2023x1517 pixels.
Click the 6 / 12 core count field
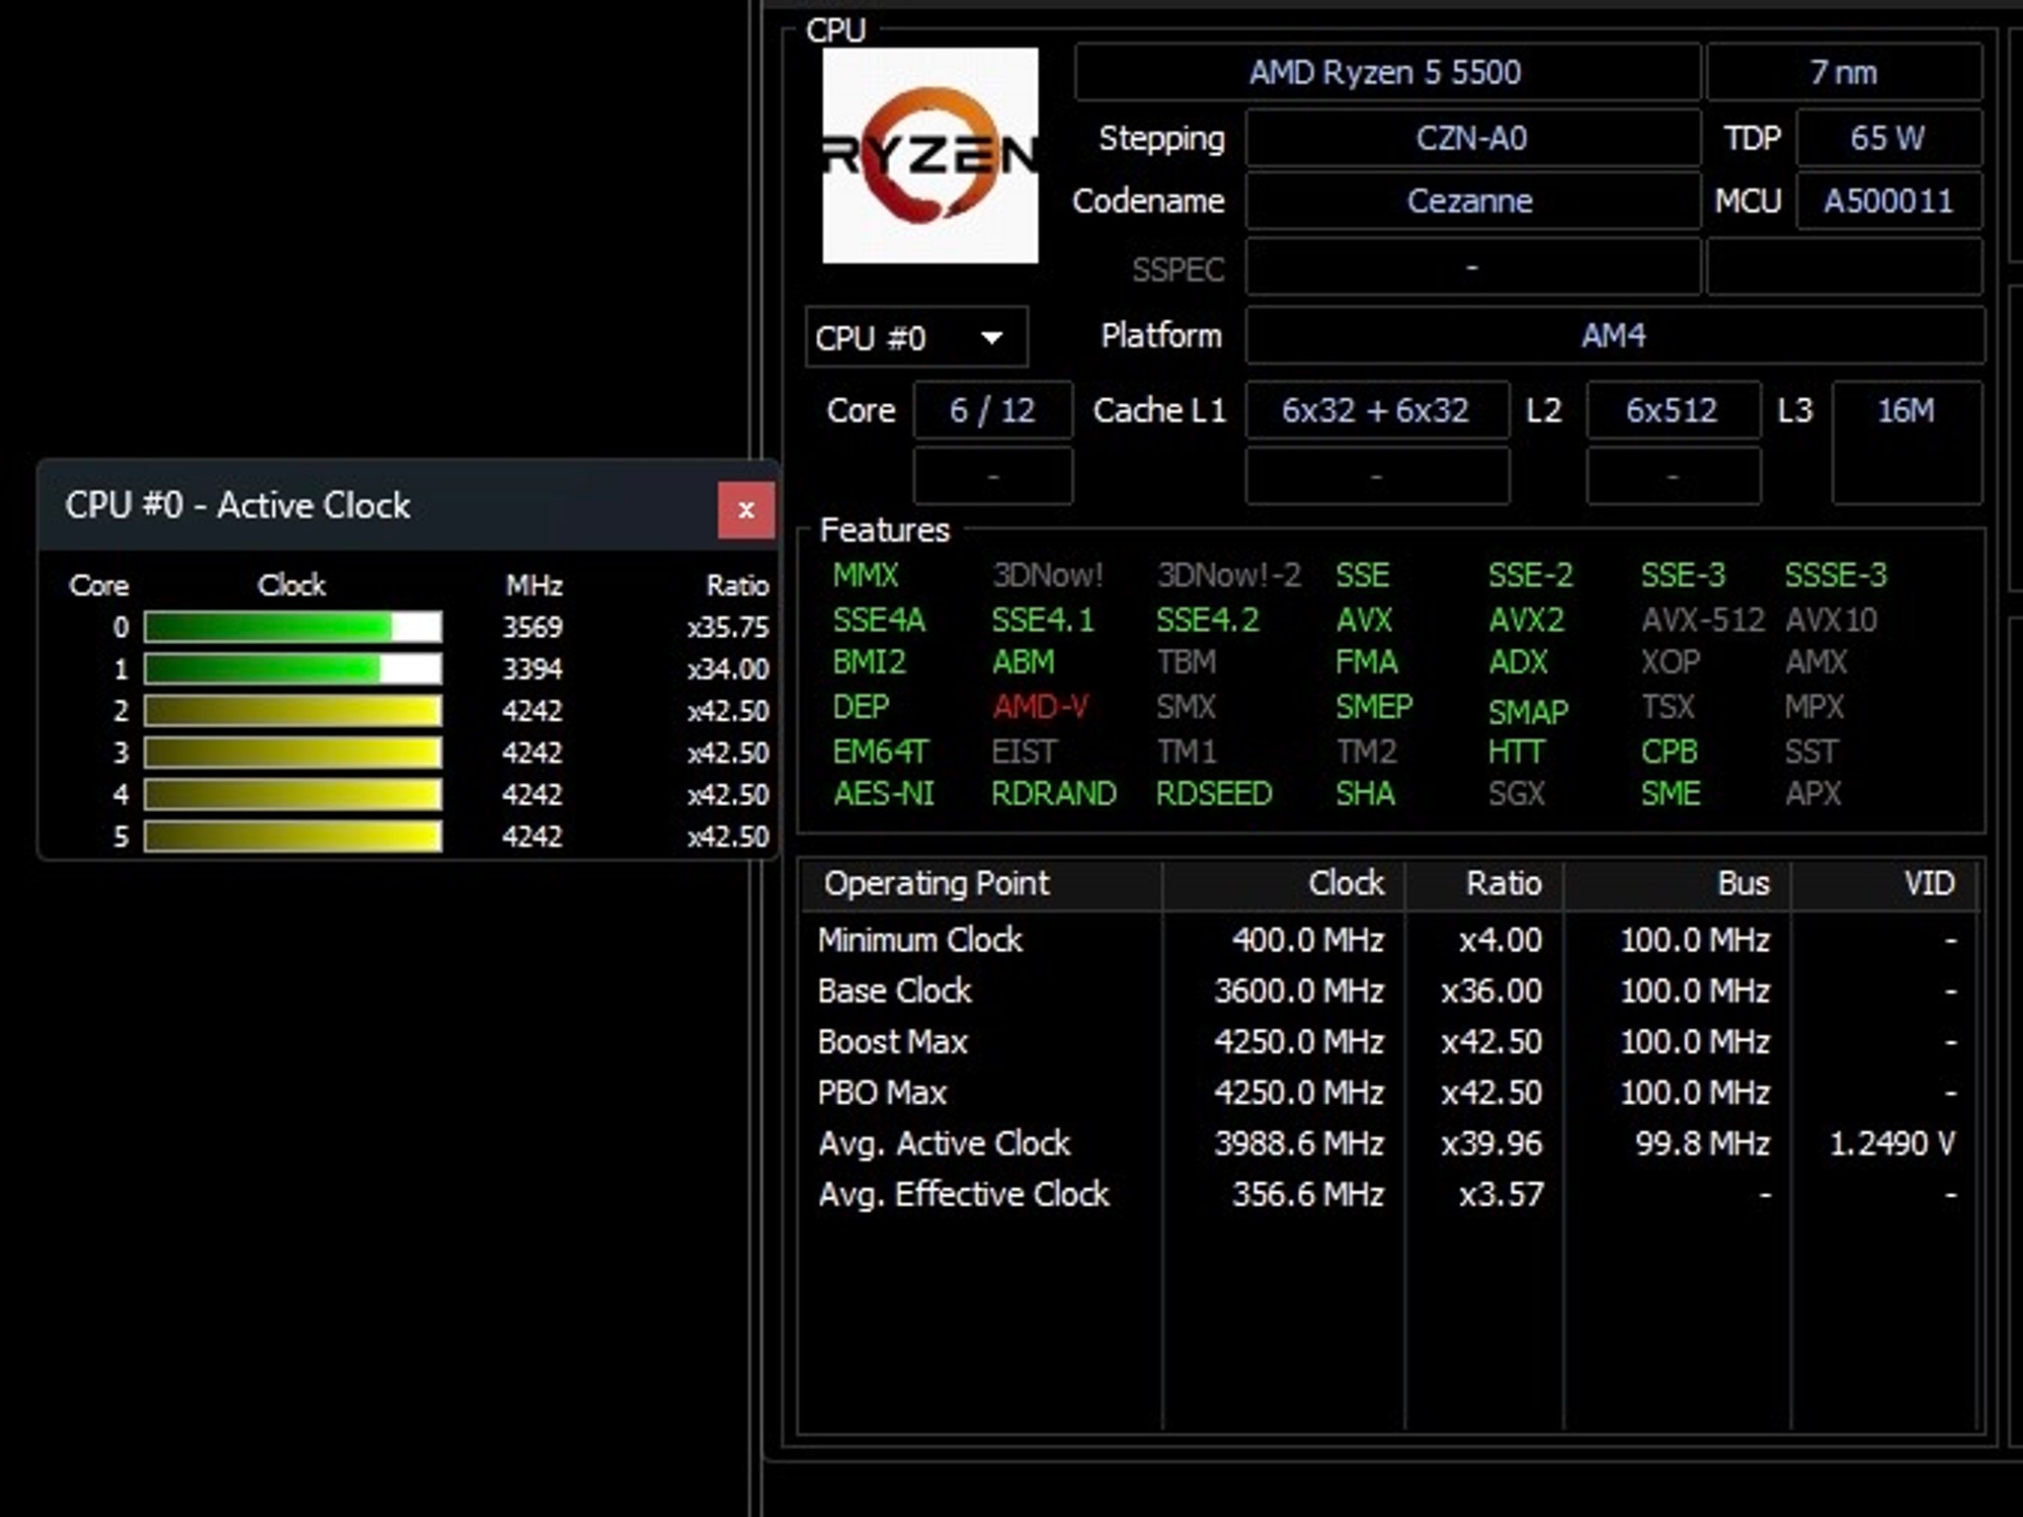993,410
